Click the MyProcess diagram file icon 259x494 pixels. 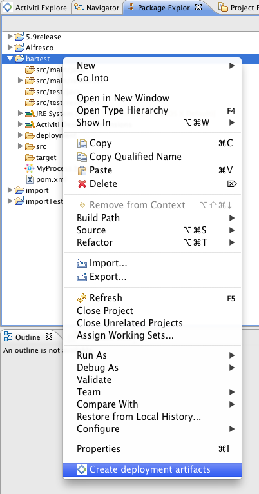pyautogui.click(x=30, y=168)
